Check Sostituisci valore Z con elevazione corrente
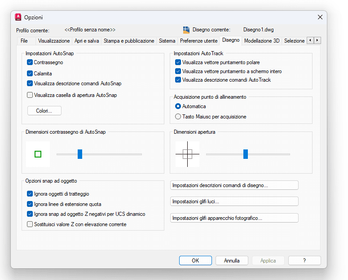Image resolution: width=348 pixels, height=280 pixels. tap(30, 224)
